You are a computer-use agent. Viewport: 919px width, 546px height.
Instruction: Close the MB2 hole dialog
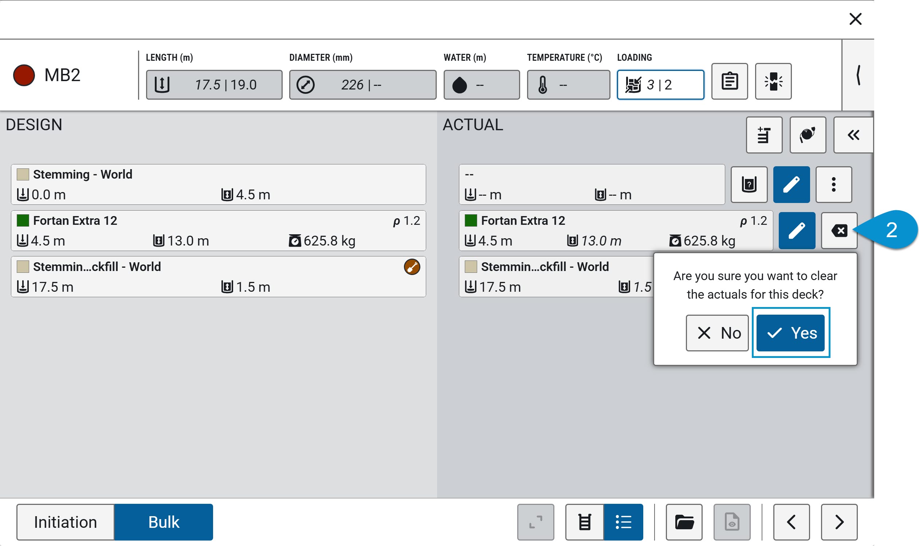tap(855, 19)
